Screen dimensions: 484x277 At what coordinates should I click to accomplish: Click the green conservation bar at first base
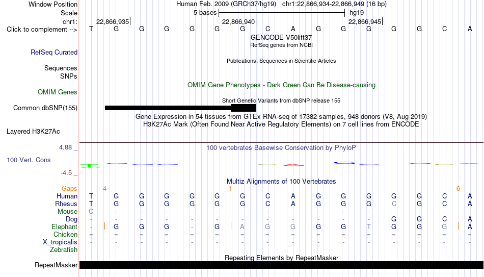click(x=89, y=166)
